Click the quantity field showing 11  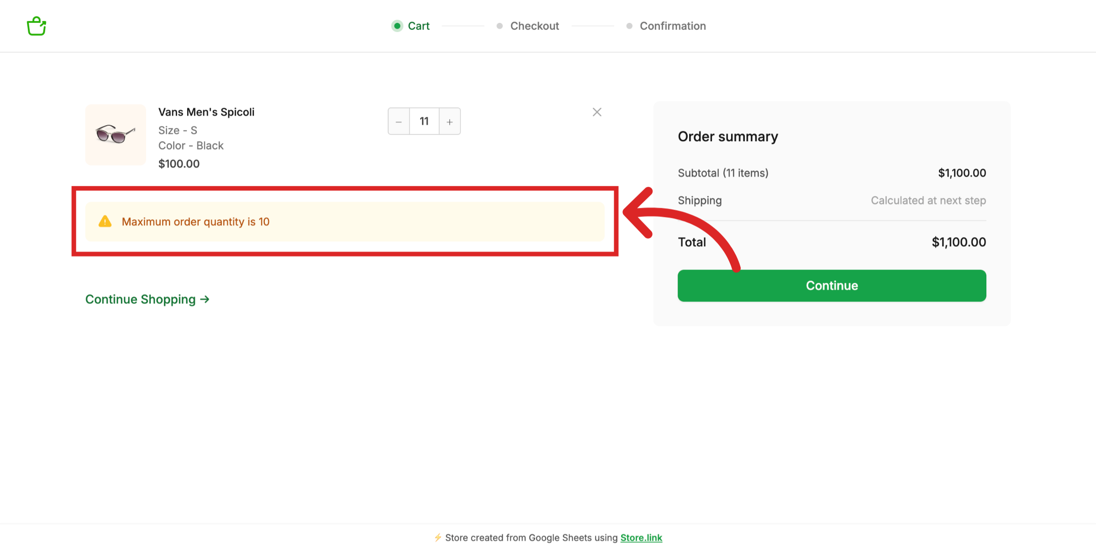424,122
